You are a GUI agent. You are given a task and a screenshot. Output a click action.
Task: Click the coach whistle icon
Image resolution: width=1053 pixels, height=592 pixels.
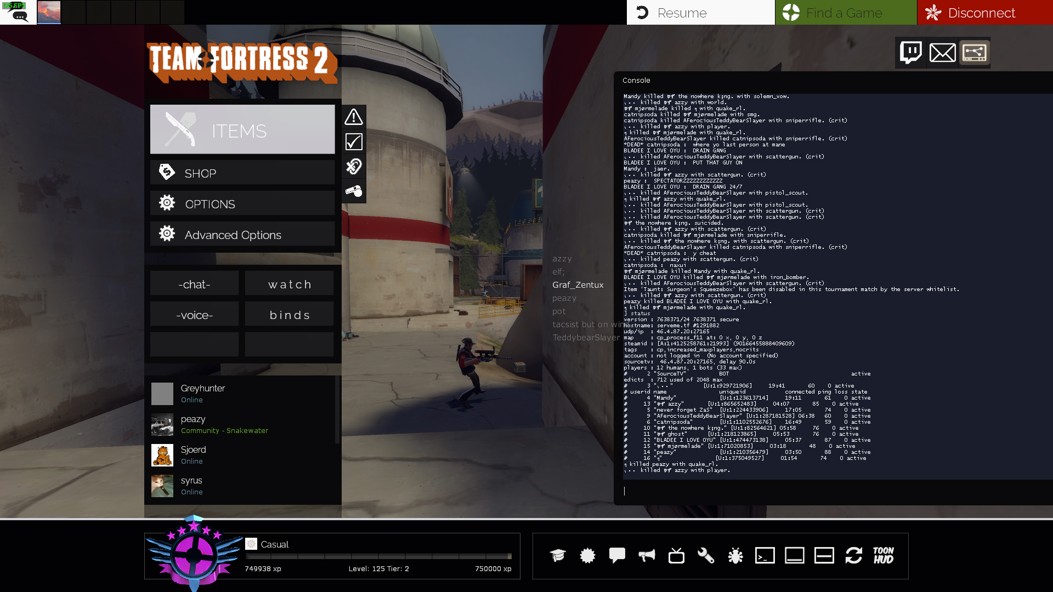point(354,191)
